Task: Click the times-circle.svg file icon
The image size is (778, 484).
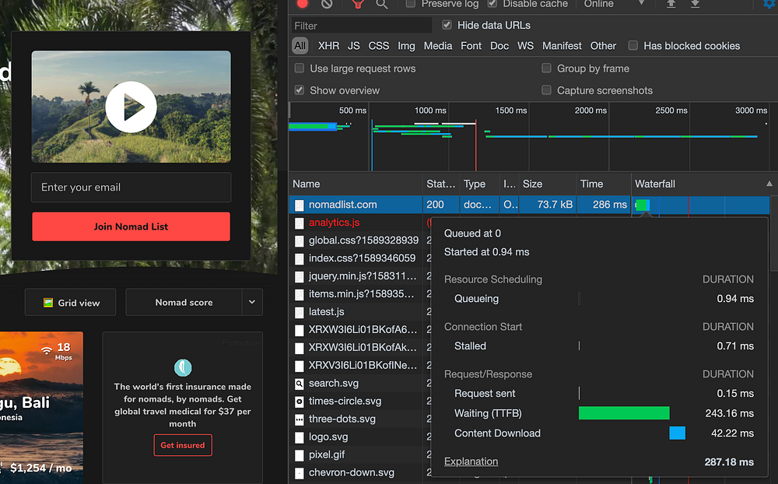Action: (x=300, y=402)
